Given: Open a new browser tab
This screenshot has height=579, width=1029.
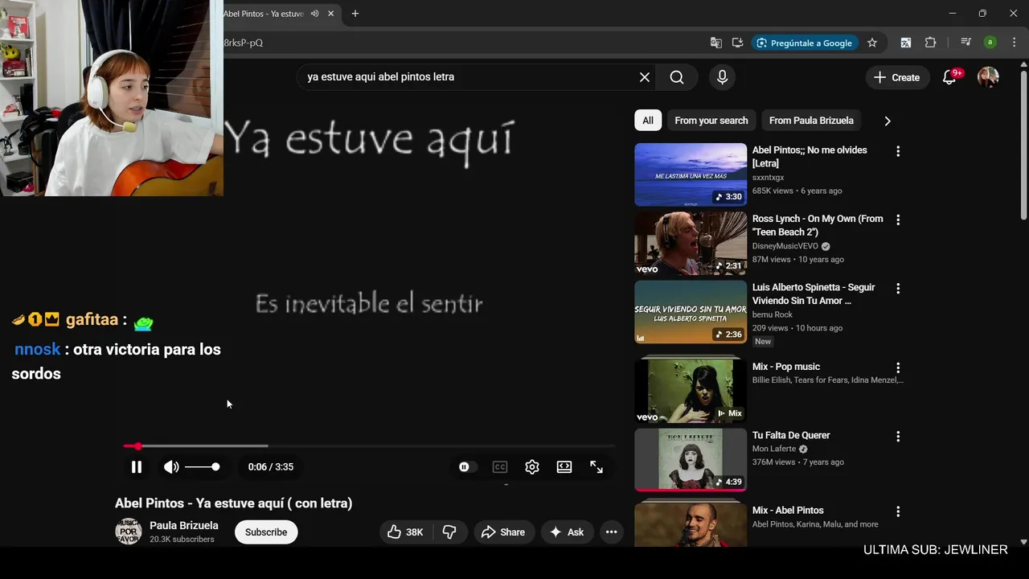Looking at the screenshot, I should [x=355, y=14].
